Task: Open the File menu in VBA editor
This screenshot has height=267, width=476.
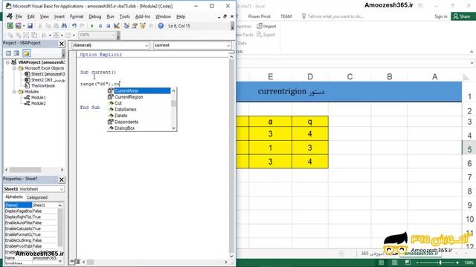Action: coord(19,16)
